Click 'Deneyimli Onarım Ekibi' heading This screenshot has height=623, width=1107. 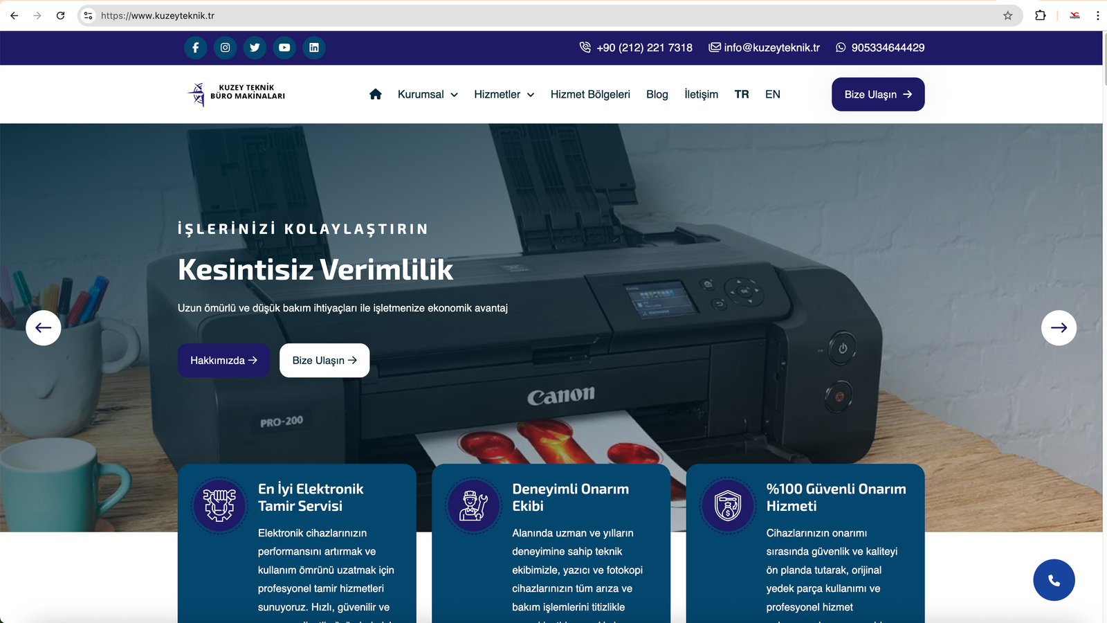(x=570, y=497)
